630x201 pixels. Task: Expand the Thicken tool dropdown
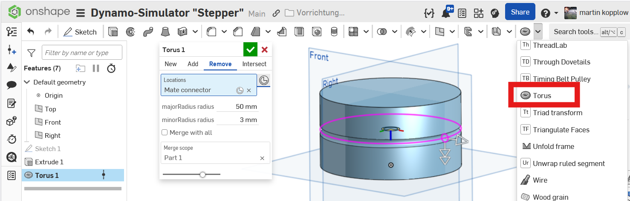point(195,32)
